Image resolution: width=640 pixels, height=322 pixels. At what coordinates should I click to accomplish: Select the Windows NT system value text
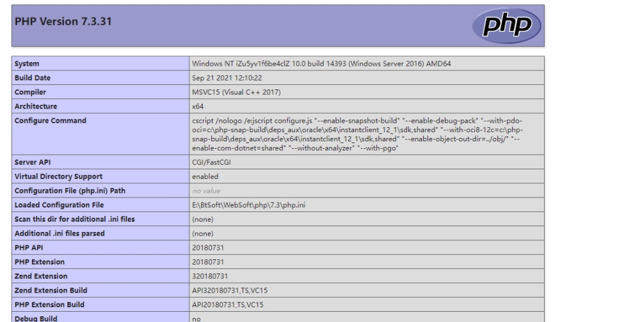[321, 64]
